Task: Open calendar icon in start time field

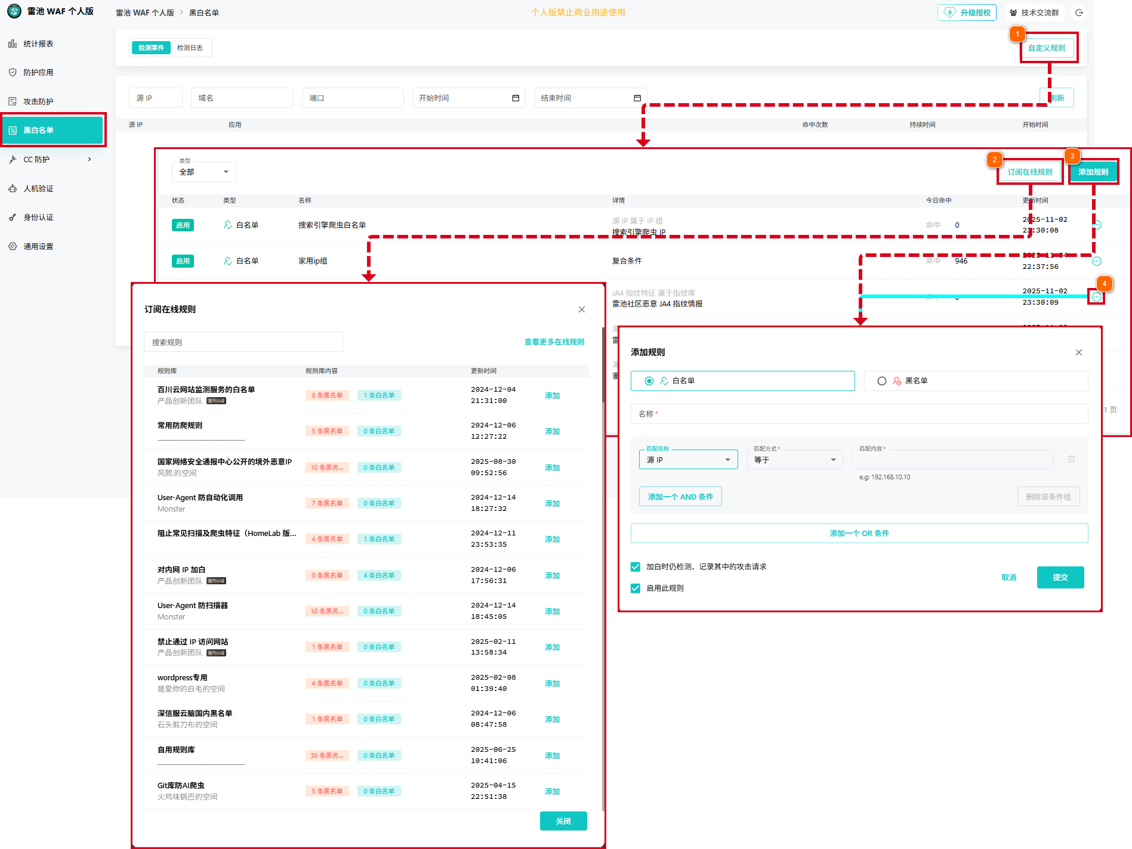Action: point(516,98)
